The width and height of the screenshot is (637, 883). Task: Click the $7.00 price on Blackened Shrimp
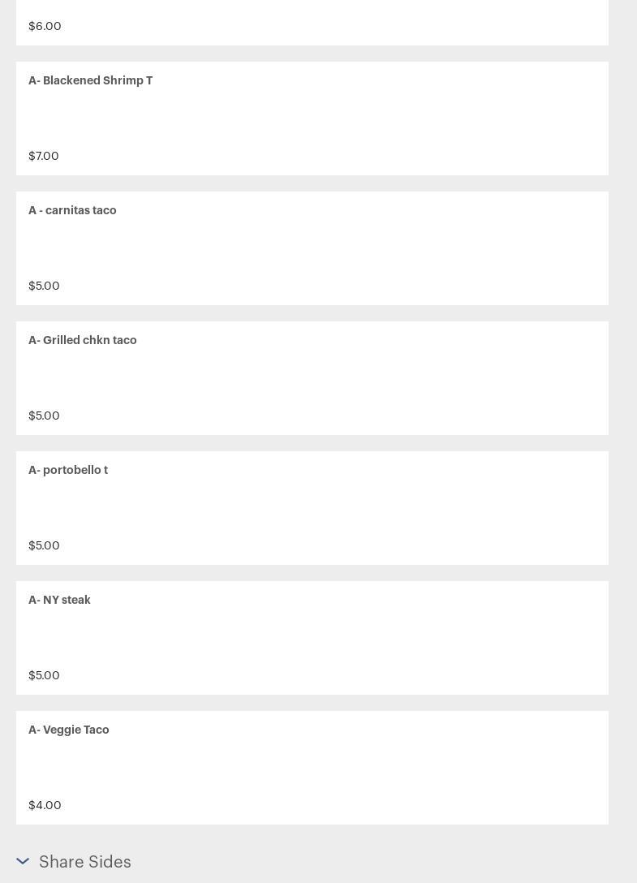44,156
